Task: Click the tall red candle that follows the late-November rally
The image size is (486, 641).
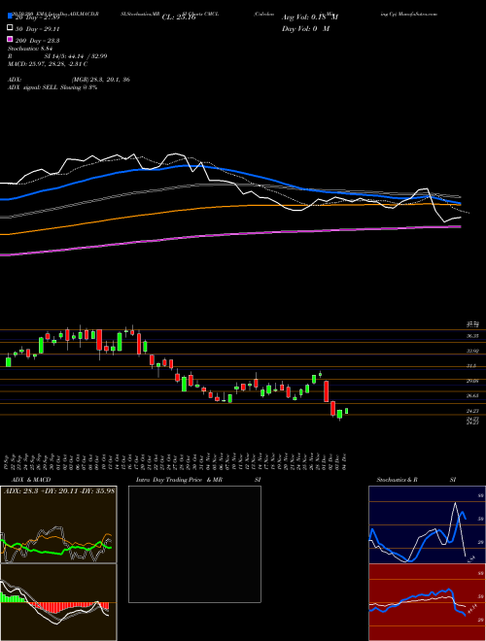Action: pos(326,391)
